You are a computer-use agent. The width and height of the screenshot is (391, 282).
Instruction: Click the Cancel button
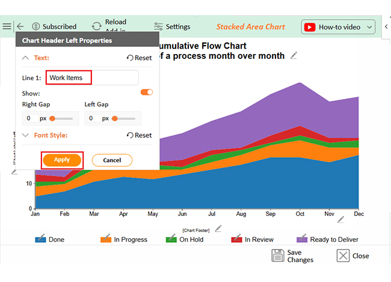click(x=112, y=160)
